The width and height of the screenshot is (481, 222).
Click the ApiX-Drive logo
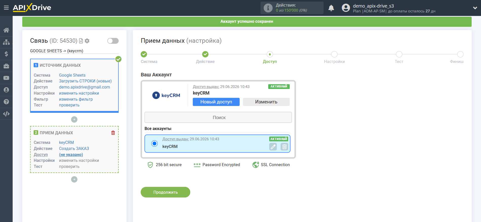32,8
